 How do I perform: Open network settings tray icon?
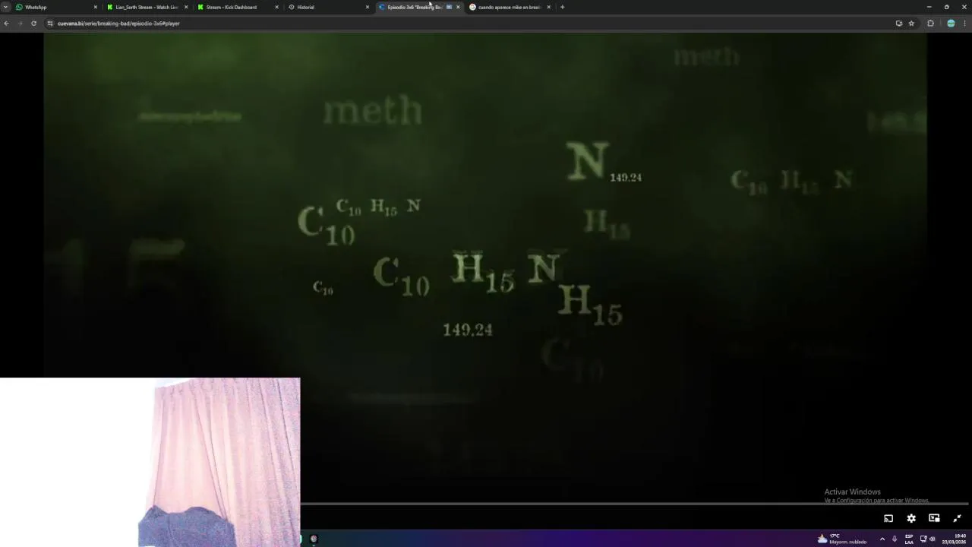point(923,539)
